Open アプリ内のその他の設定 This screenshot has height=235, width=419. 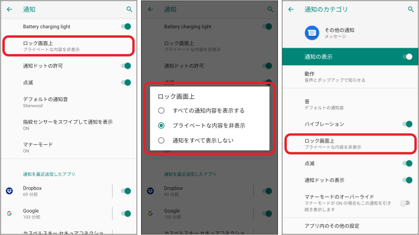(x=350, y=226)
